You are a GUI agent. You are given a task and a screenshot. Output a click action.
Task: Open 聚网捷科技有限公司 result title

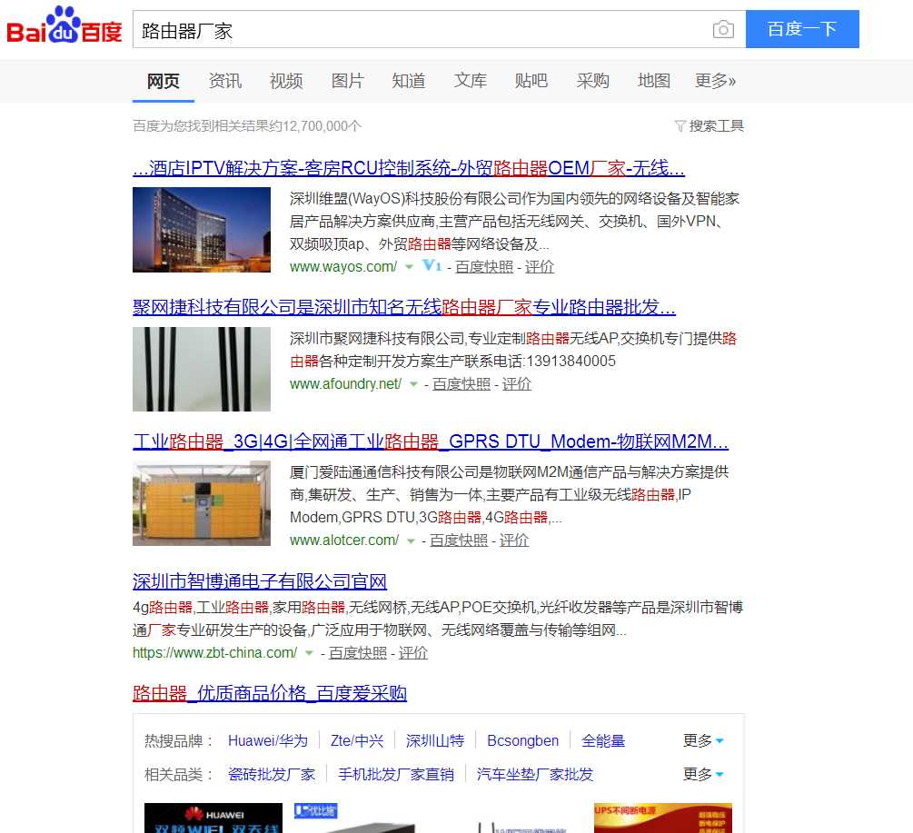pyautogui.click(x=404, y=307)
